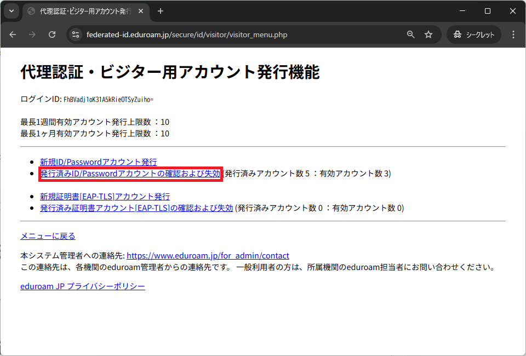Select the 代理認証・ビジター用アカウント発行 tab
This screenshot has width=526, height=356.
coord(82,11)
